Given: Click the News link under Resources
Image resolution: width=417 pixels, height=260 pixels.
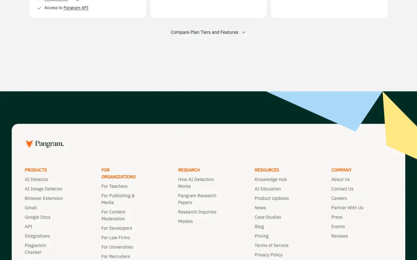Looking at the screenshot, I should (260, 208).
